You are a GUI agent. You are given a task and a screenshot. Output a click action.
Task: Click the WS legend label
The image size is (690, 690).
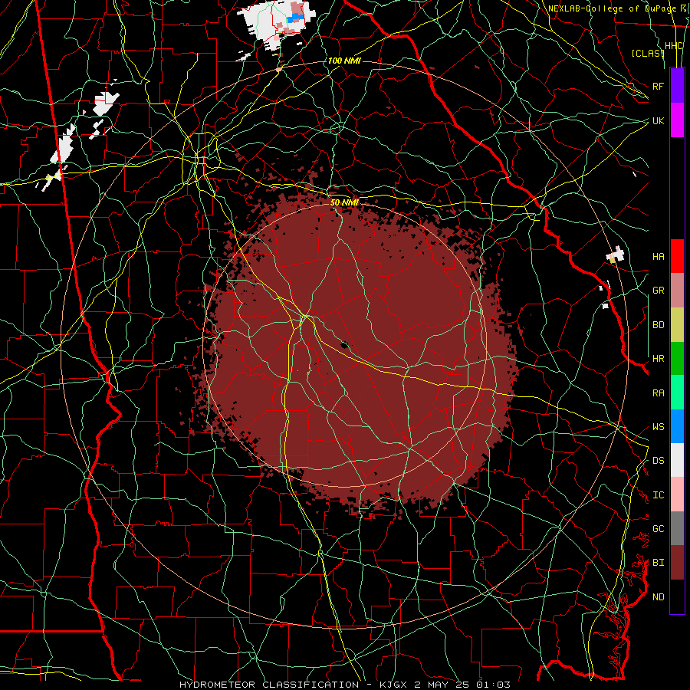point(659,427)
